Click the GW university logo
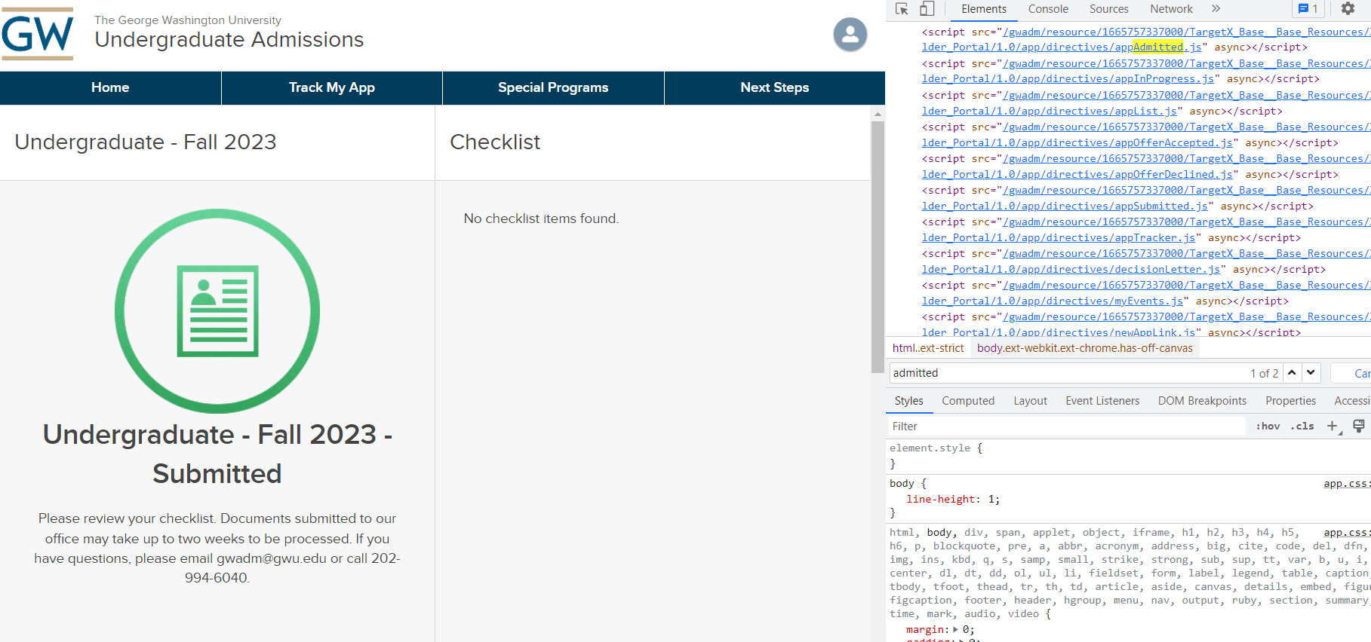 [38, 34]
